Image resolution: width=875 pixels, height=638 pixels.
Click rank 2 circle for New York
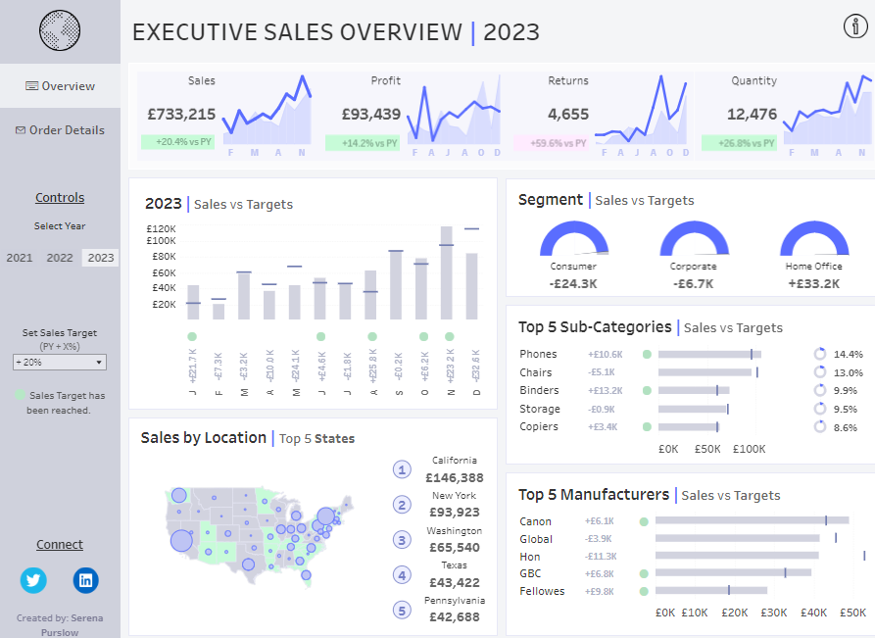(x=402, y=505)
